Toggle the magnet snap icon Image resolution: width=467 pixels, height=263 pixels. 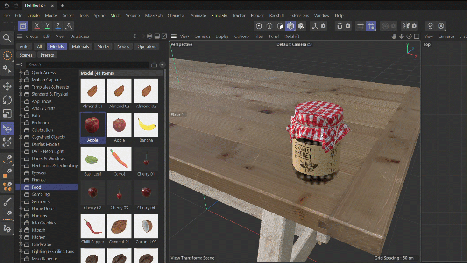pyautogui.click(x=340, y=26)
